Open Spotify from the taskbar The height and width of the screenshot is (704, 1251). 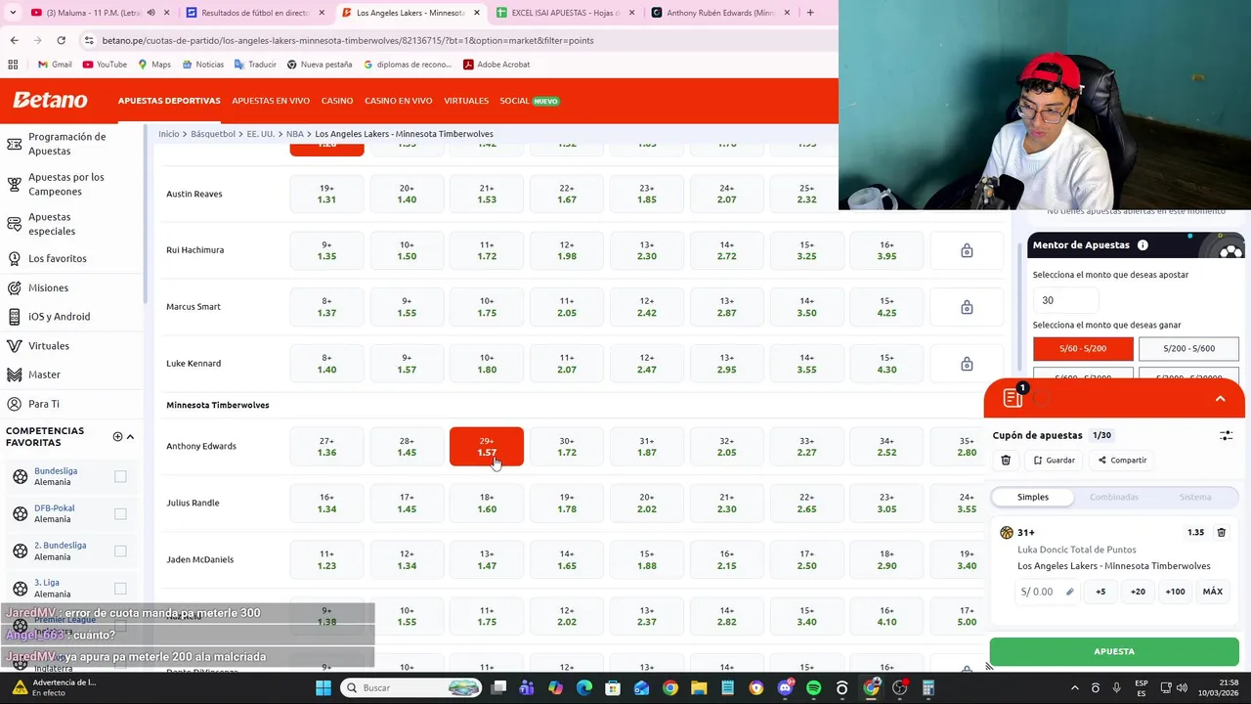click(x=813, y=688)
